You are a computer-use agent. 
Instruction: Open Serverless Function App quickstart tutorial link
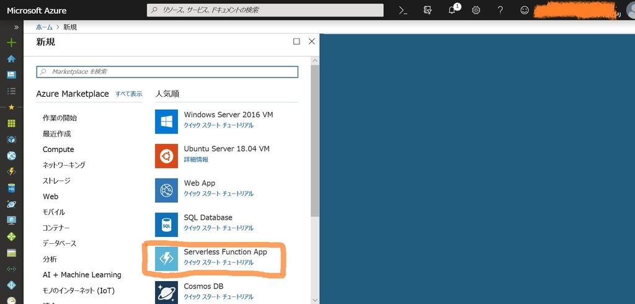click(219, 262)
